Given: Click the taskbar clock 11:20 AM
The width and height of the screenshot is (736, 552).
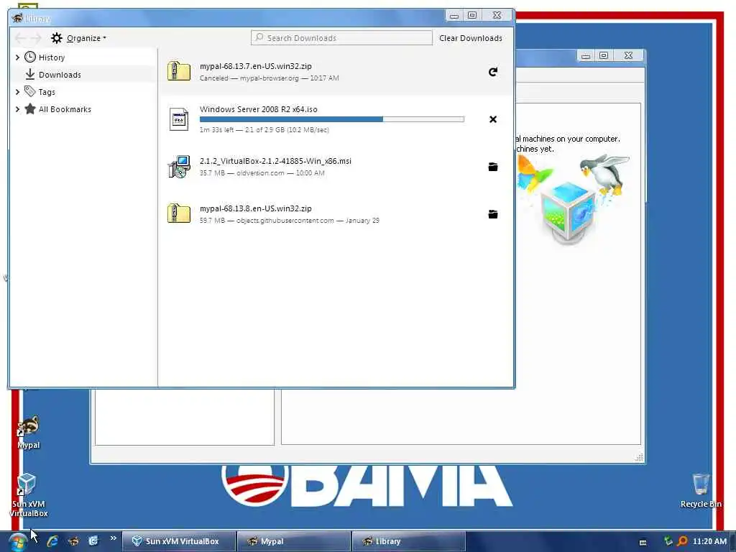Looking at the screenshot, I should [709, 541].
